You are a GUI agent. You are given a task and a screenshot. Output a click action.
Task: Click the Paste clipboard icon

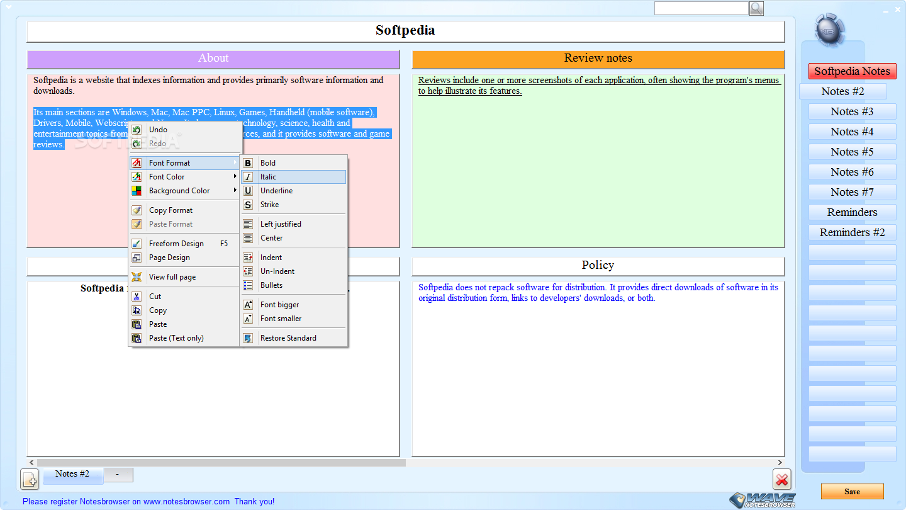pyautogui.click(x=137, y=324)
